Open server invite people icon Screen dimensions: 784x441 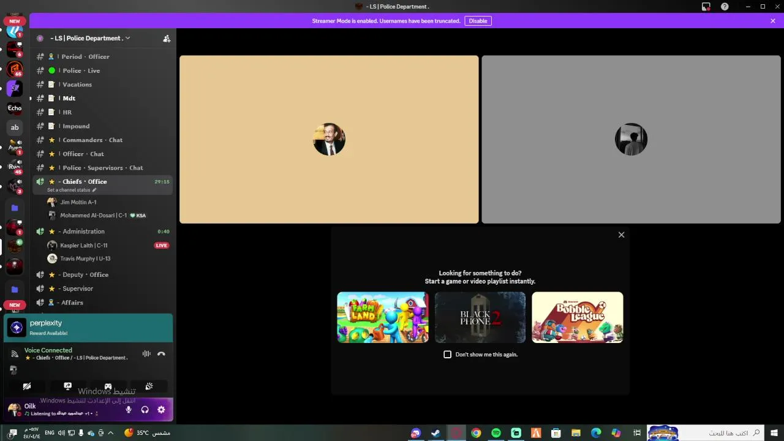coord(167,38)
